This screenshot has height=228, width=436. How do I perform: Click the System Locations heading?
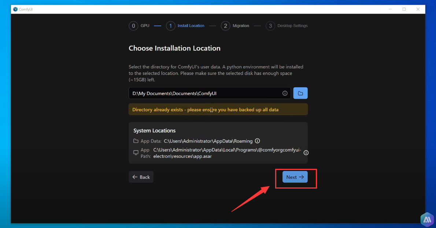(154, 130)
